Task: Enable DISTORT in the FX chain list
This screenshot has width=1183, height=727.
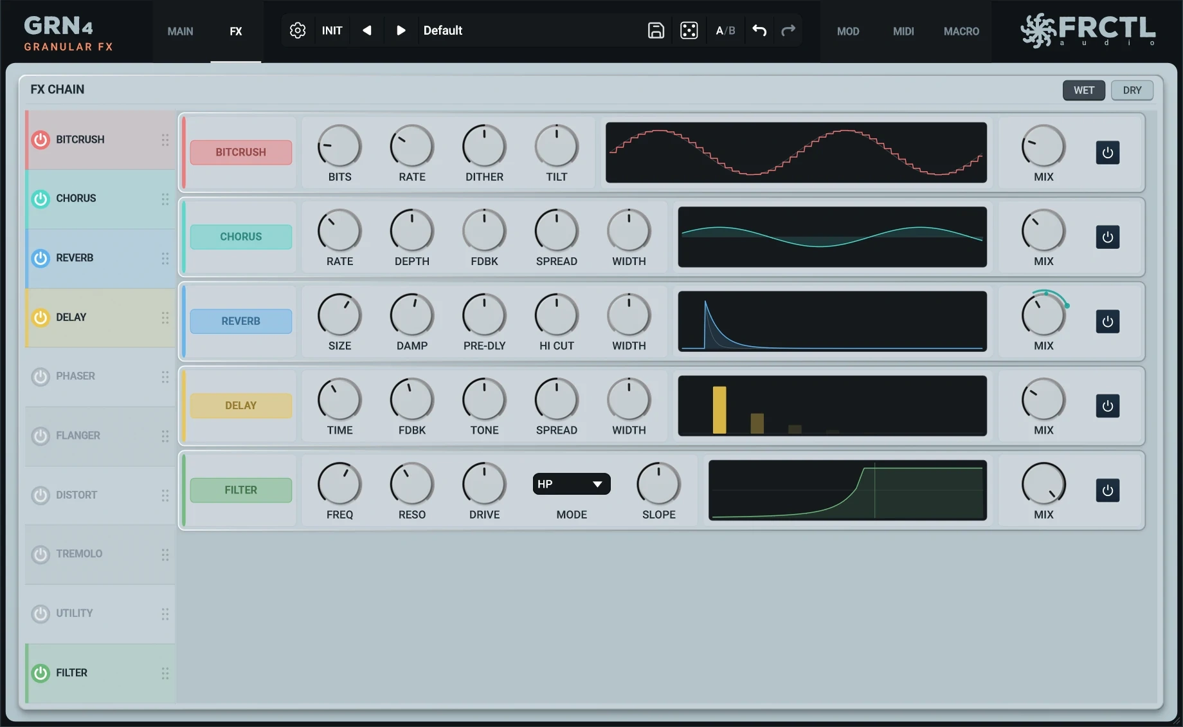Action: 41,495
